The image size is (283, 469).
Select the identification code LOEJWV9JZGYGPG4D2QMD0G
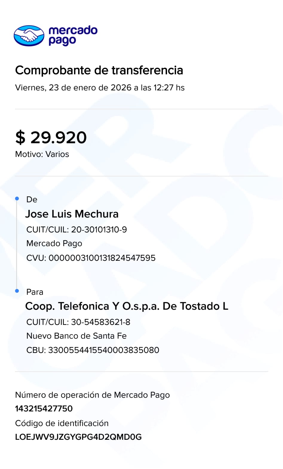[x=78, y=437]
